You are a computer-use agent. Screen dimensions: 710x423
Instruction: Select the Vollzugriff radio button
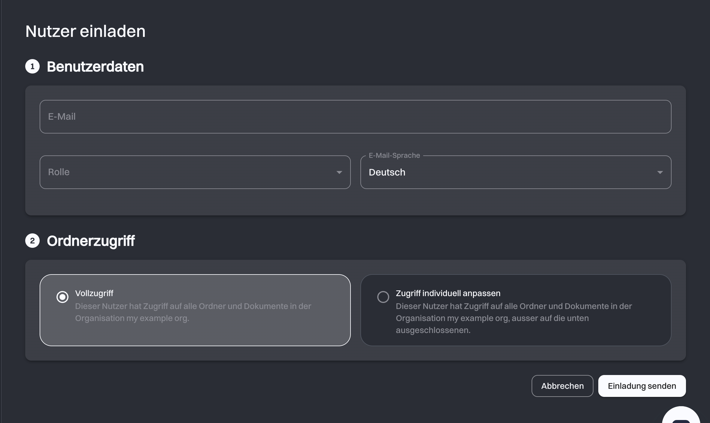62,297
